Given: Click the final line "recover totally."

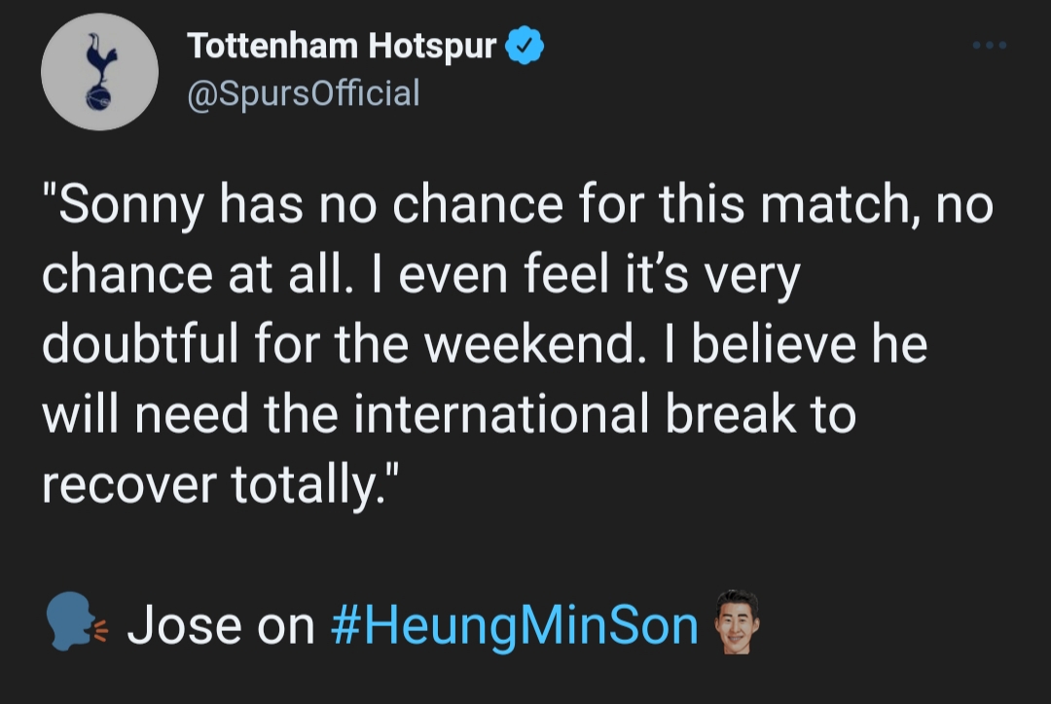Looking at the screenshot, I should tap(221, 484).
